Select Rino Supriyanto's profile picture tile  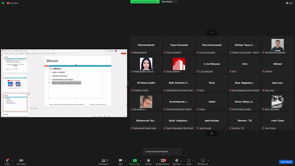277,101
